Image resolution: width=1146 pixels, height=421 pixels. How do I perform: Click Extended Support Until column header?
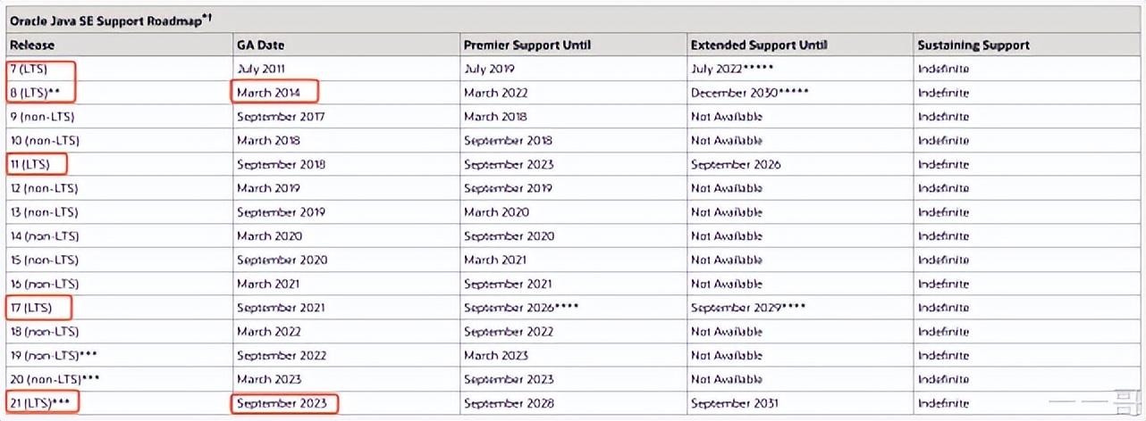758,45
